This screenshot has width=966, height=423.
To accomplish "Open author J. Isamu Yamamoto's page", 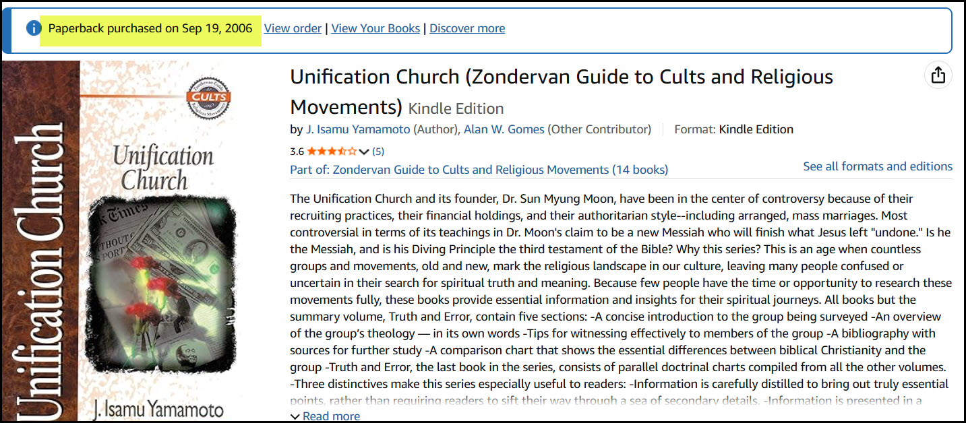I will 358,129.
